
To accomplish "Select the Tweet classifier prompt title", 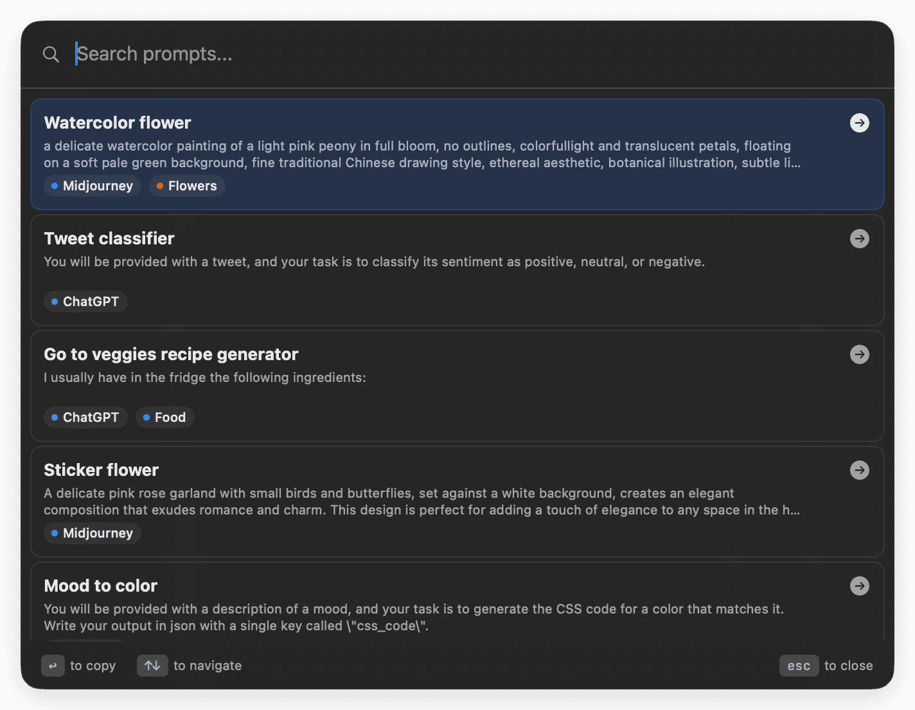I will click(x=109, y=239).
